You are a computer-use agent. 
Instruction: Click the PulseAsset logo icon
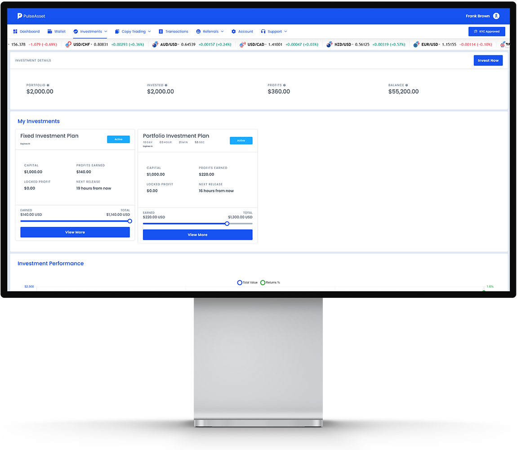(x=20, y=16)
